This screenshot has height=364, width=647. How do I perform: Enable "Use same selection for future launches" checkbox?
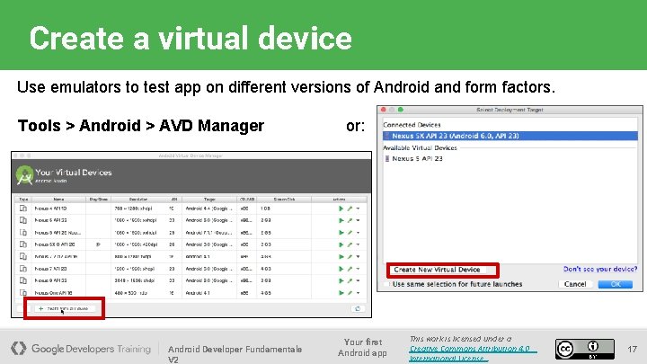tap(386, 284)
